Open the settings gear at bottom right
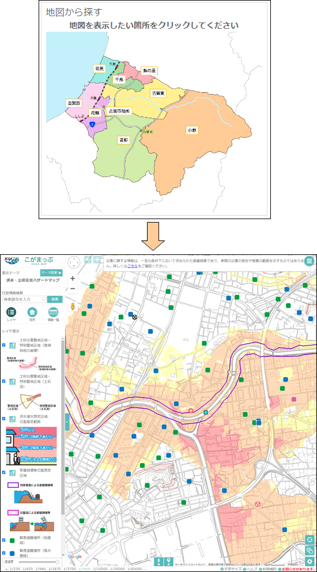Viewport: 317px width, 572px height. tap(310, 562)
